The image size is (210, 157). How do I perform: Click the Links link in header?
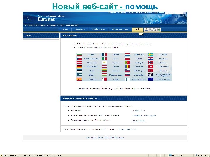tap(130, 13)
